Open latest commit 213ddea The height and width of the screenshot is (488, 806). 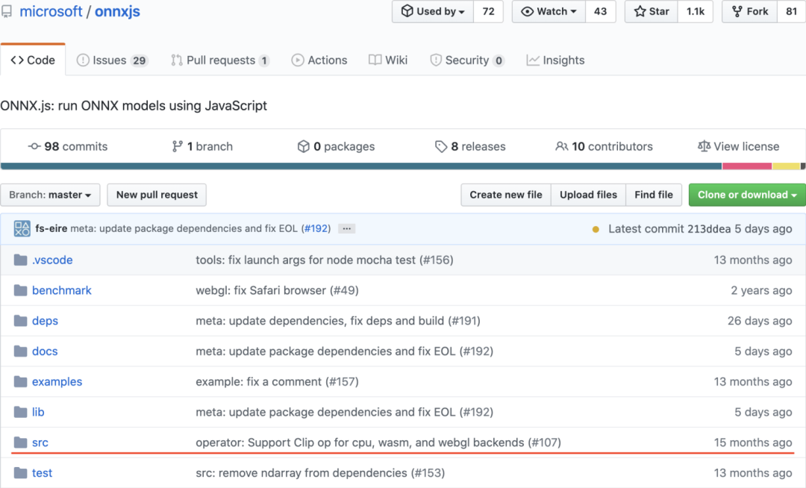(709, 228)
